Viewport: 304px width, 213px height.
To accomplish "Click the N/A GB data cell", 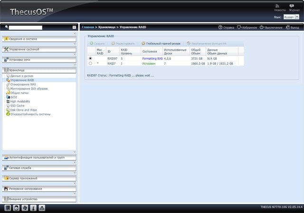I will (212, 59).
